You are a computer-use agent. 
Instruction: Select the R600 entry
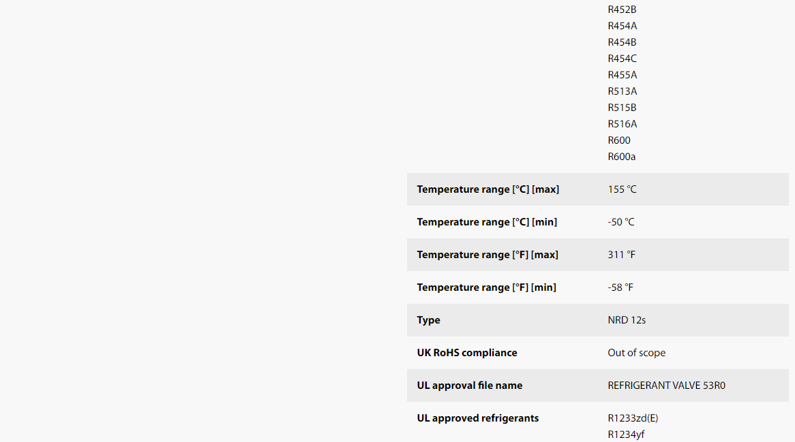point(619,140)
